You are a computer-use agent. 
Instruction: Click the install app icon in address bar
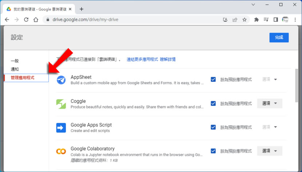tap(225, 20)
